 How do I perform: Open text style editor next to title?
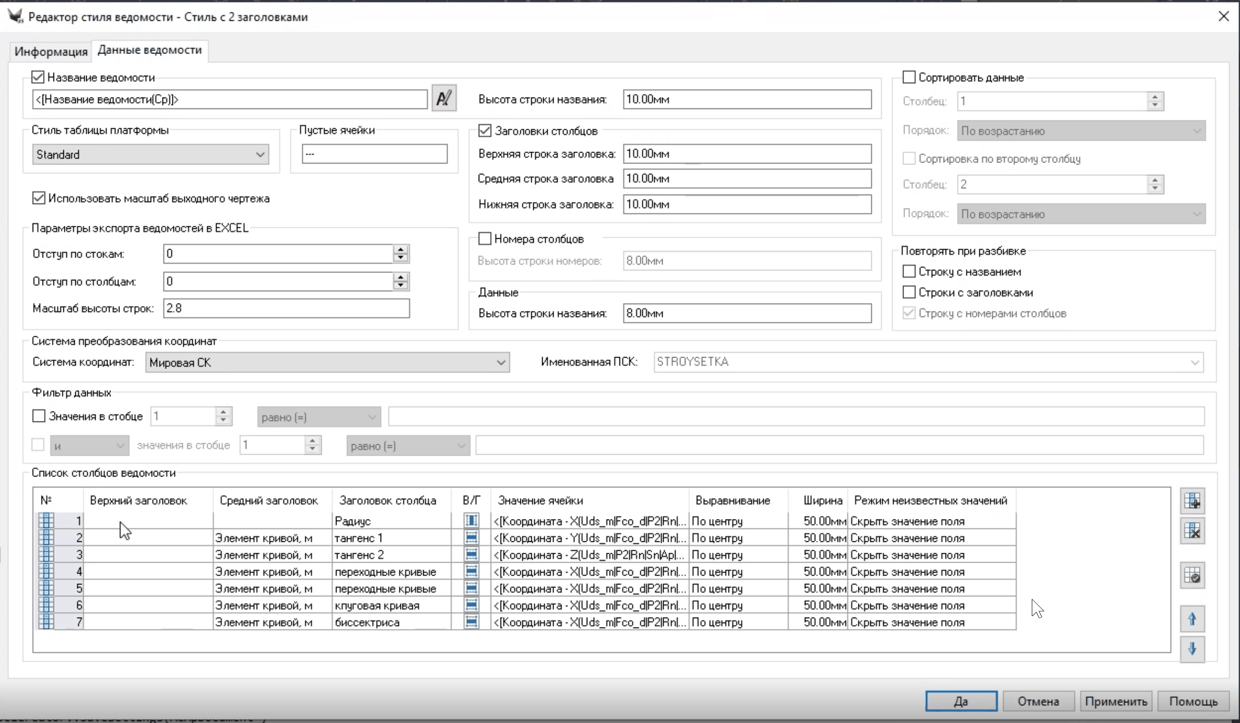(444, 98)
